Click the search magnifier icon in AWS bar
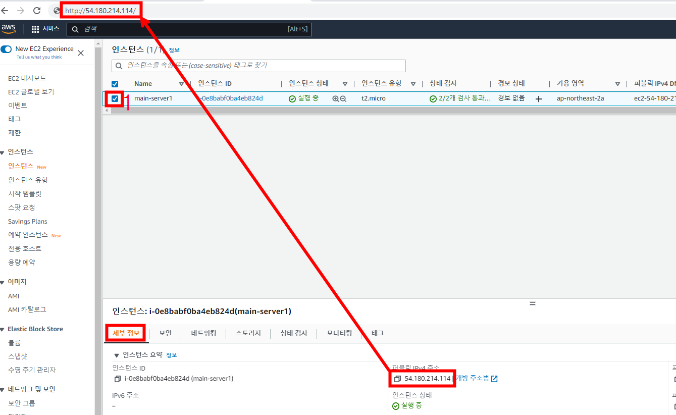Viewport: 676px width, 415px height. tap(75, 29)
